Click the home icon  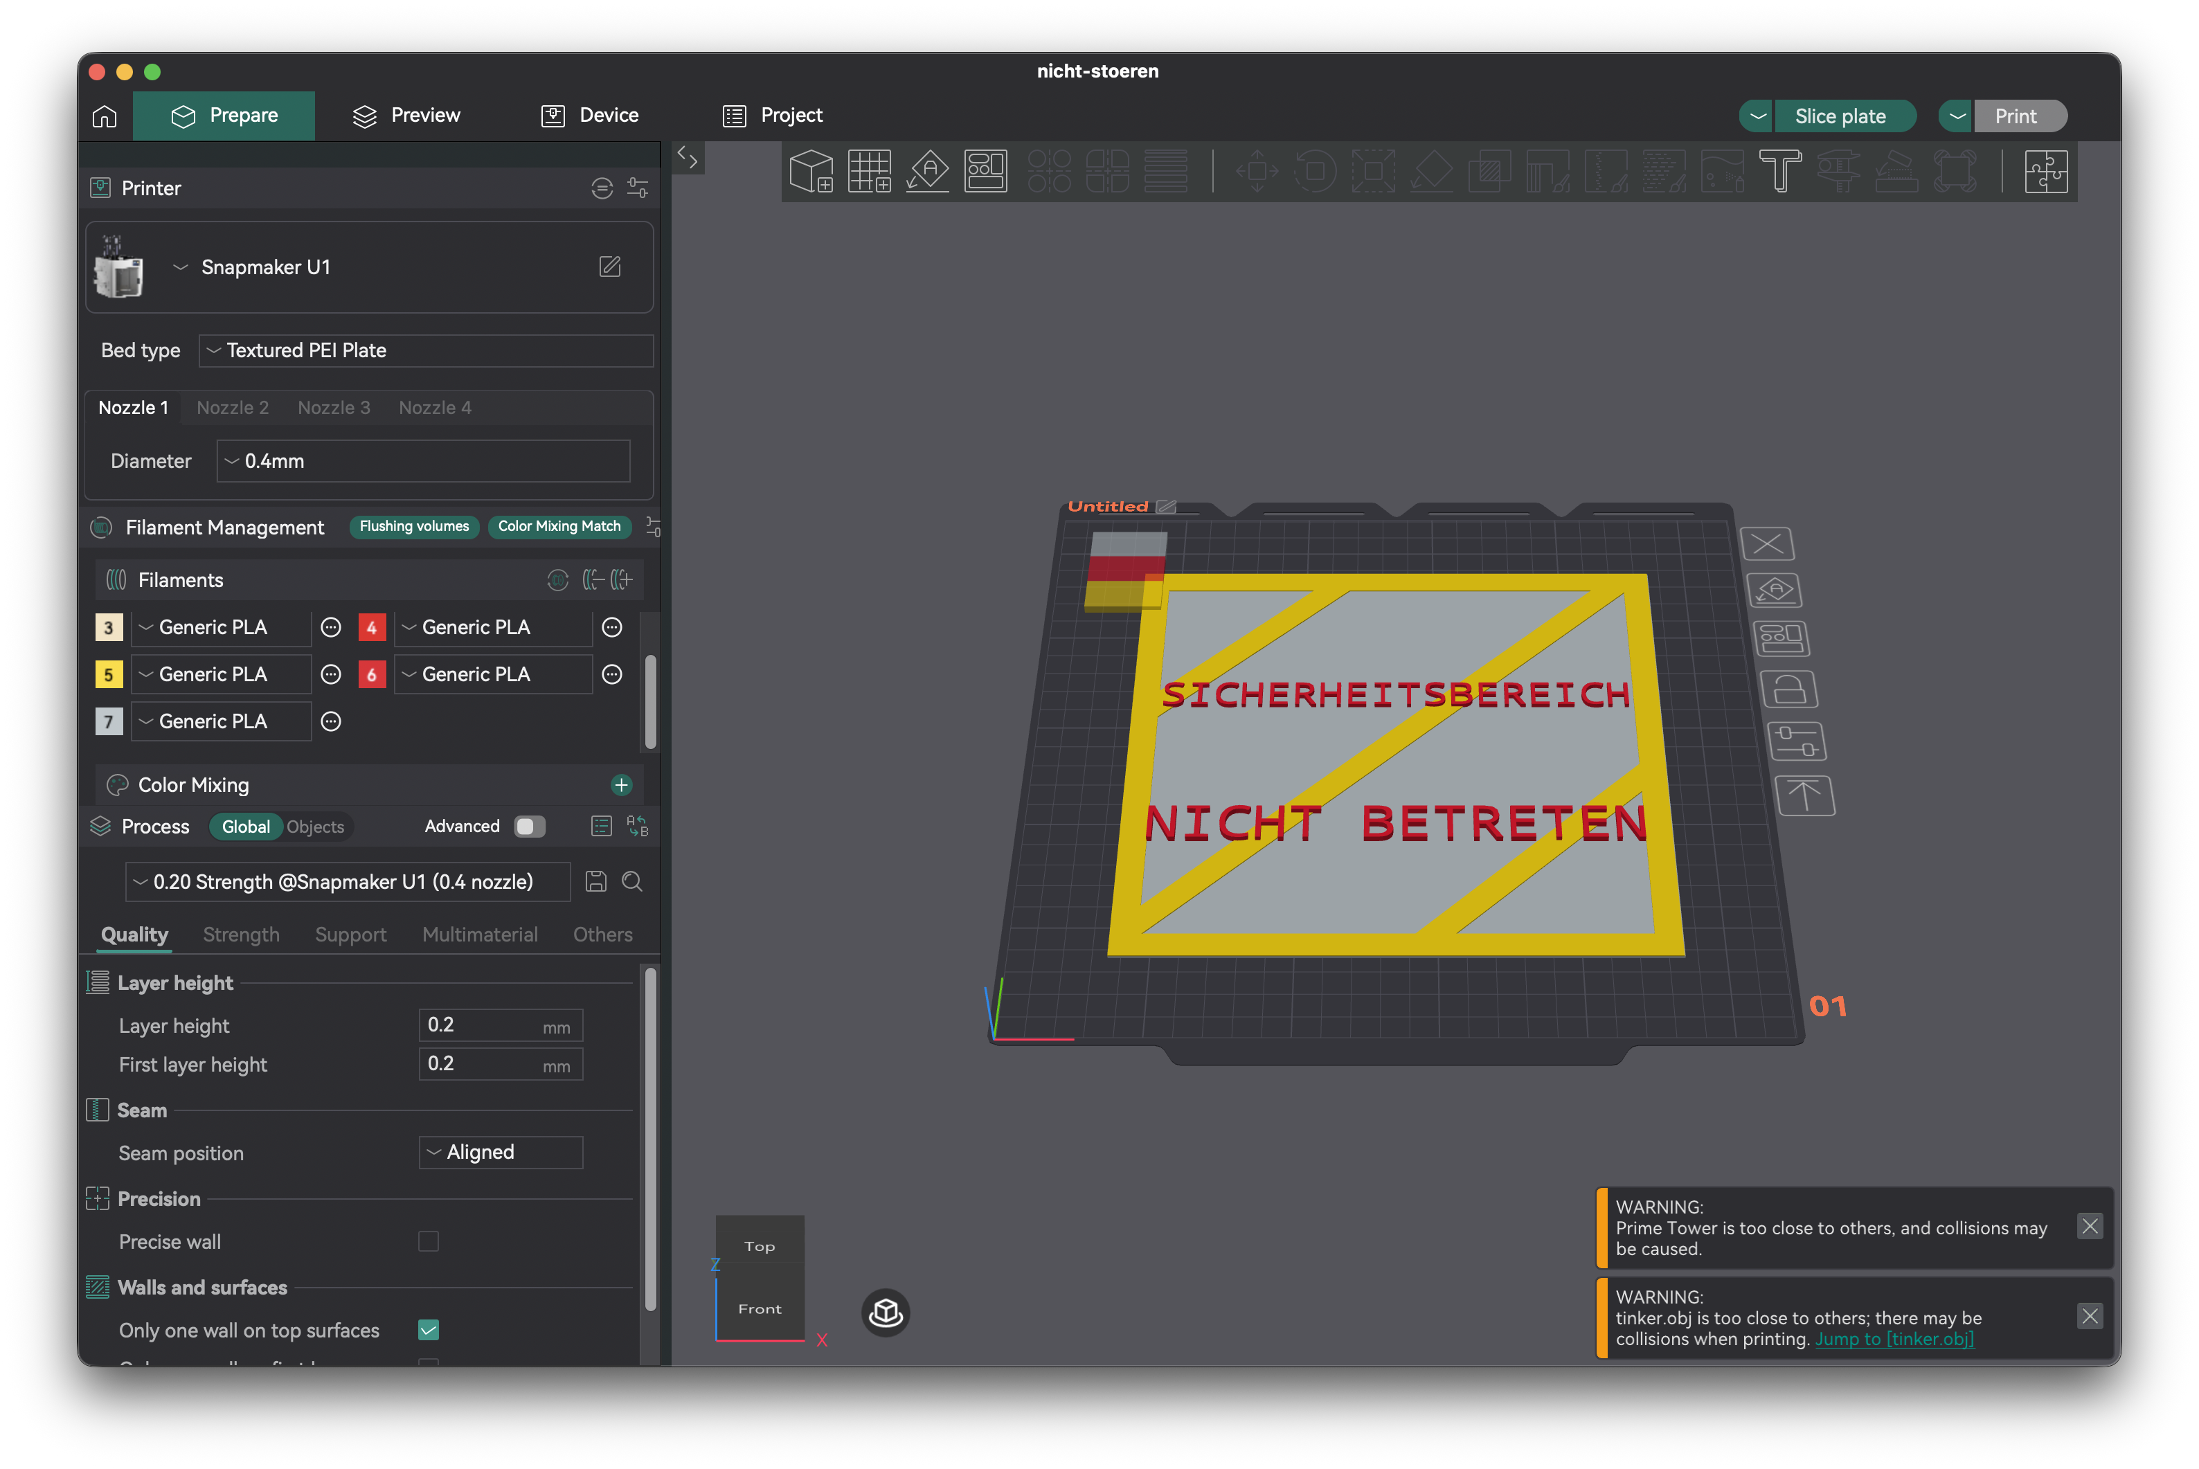tap(105, 116)
